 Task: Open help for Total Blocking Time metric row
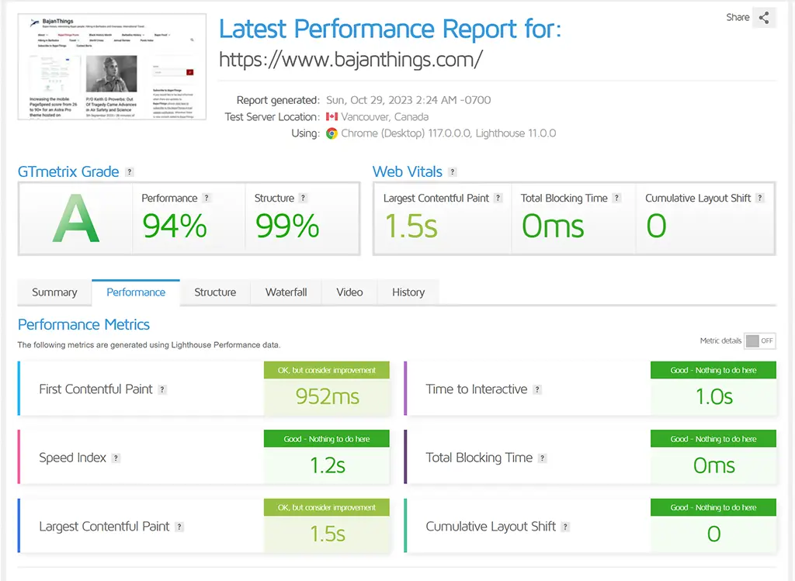(x=543, y=458)
